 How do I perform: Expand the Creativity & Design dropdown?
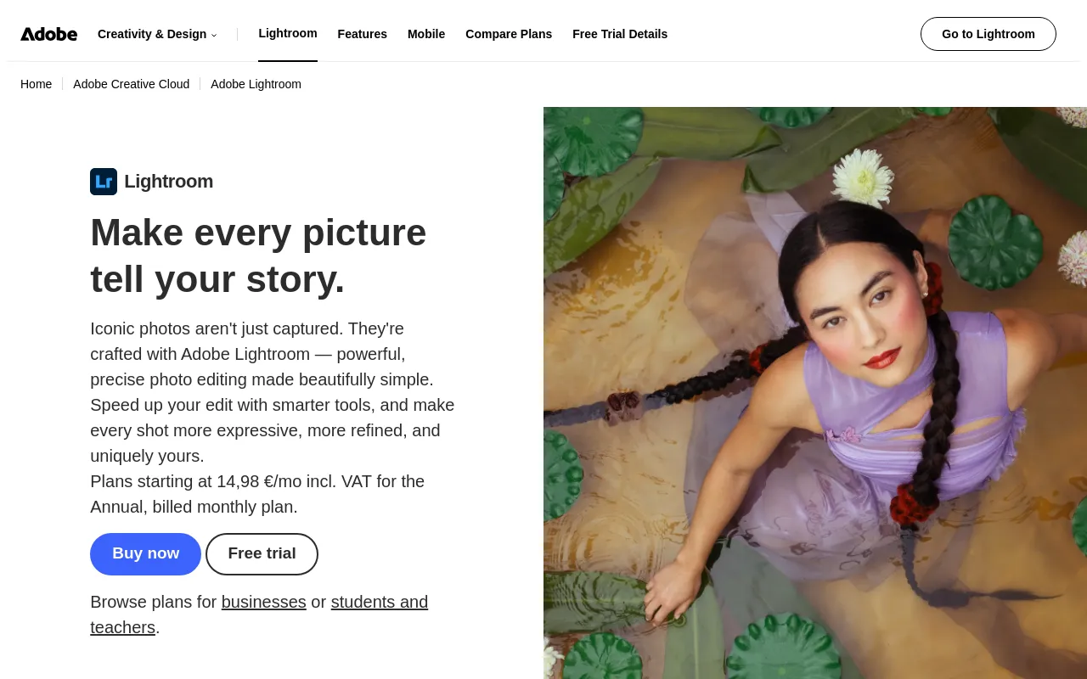[157, 34]
